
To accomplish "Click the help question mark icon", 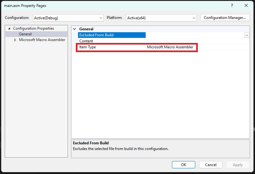I will [x=232, y=5].
